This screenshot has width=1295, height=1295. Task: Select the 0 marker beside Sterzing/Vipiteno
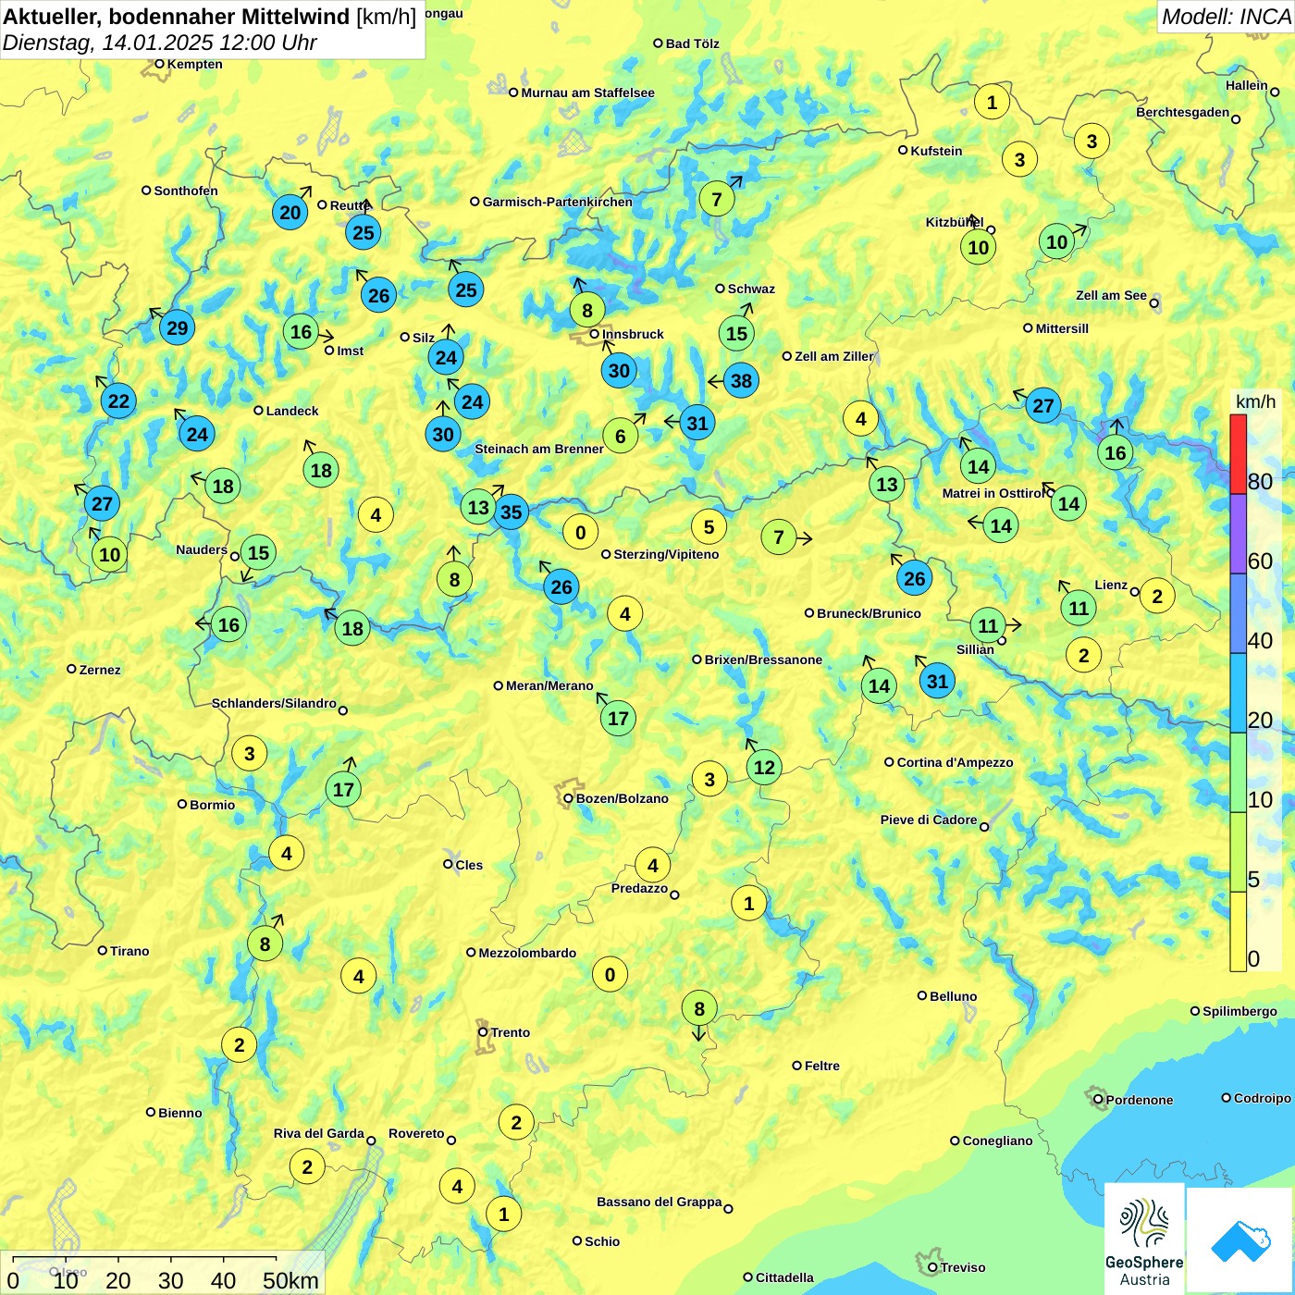click(x=581, y=532)
